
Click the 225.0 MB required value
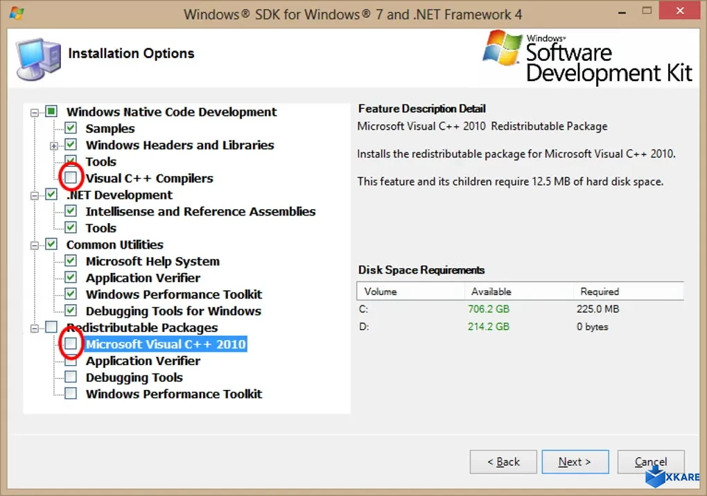pyautogui.click(x=598, y=309)
